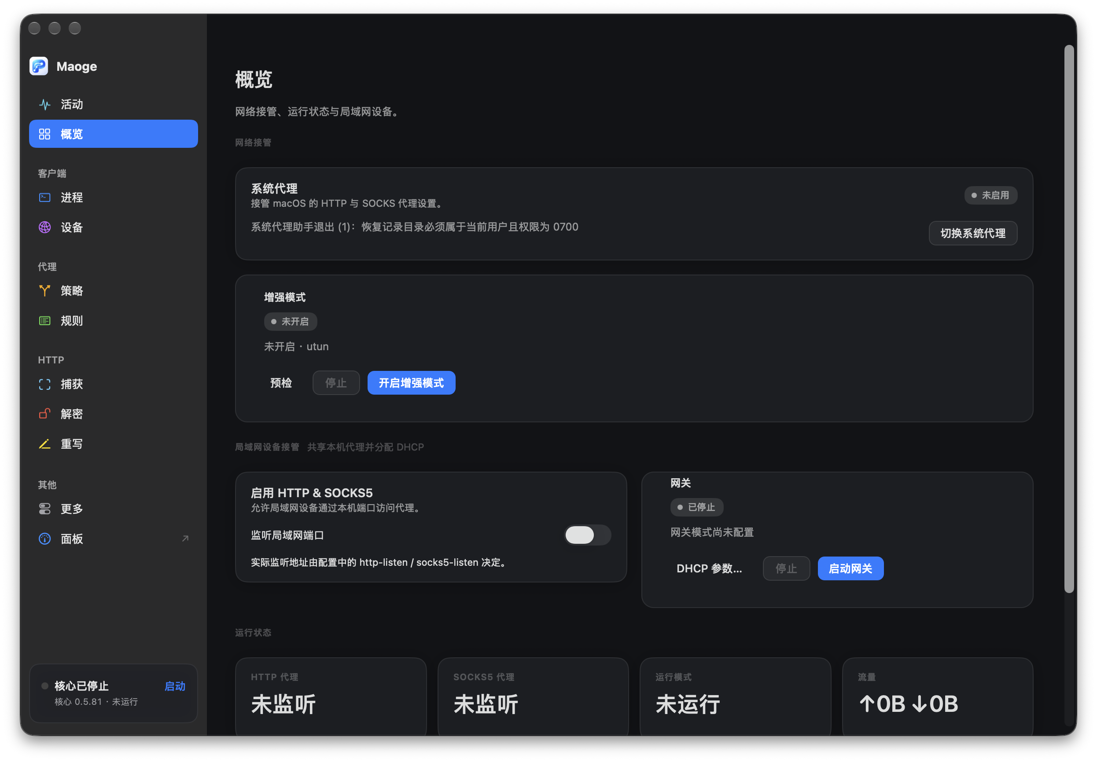Image resolution: width=1097 pixels, height=762 pixels.
Task: Click the SOCKS5 代理 未监听 card
Action: 533,696
